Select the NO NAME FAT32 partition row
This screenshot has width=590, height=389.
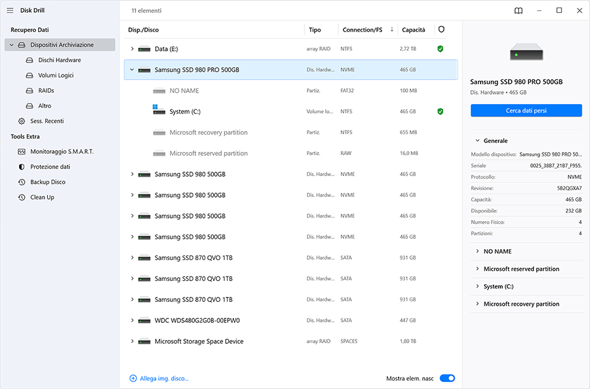pyautogui.click(x=291, y=91)
